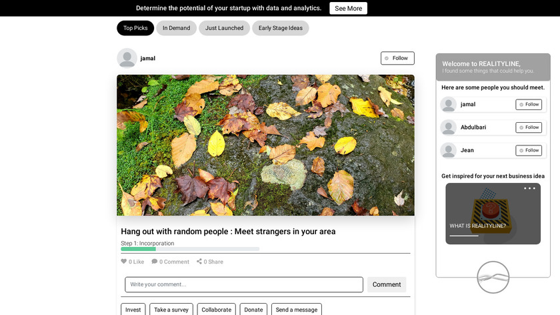Click the Step 1 Incorporation progress bar
Viewport: 560px width, 315px height.
[190, 249]
